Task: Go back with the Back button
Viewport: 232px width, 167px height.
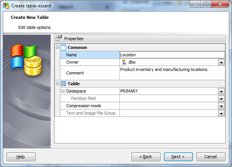Action: [146, 157]
